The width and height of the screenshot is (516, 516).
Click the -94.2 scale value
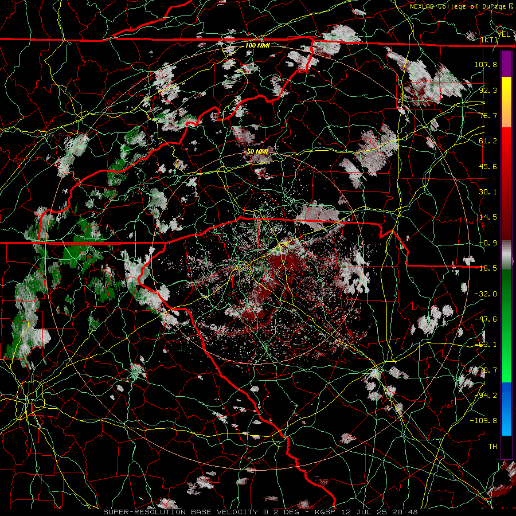[x=486, y=396]
